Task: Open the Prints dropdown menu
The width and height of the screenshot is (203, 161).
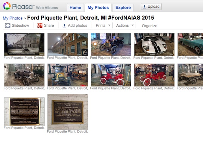Action: [103, 25]
